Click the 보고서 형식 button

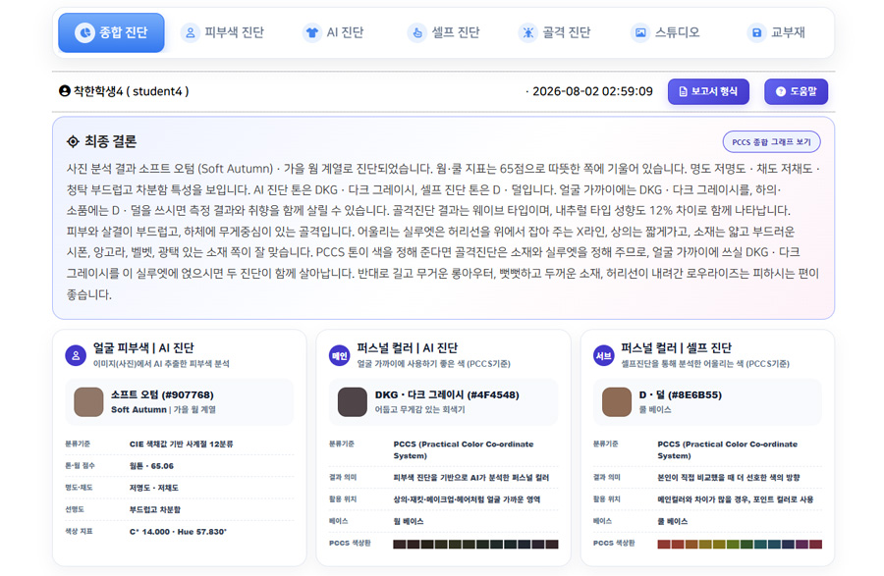[708, 91]
